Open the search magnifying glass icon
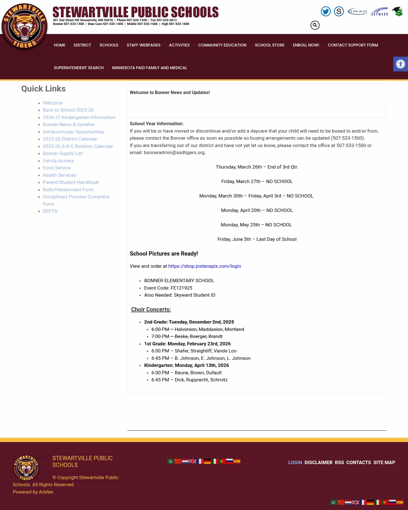408x510 pixels. pos(315,25)
